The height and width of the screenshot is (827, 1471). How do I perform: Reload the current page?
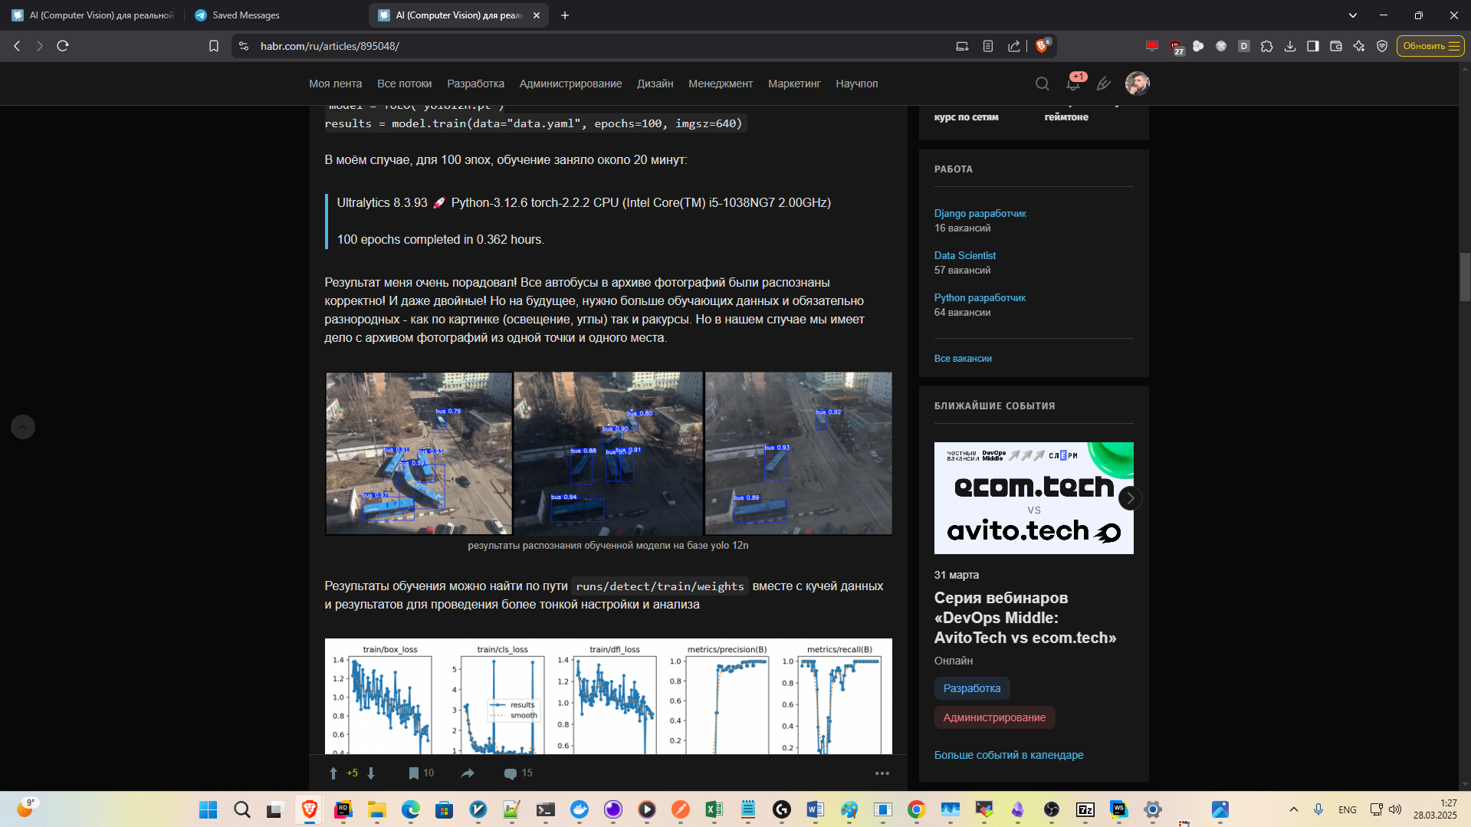pyautogui.click(x=63, y=46)
